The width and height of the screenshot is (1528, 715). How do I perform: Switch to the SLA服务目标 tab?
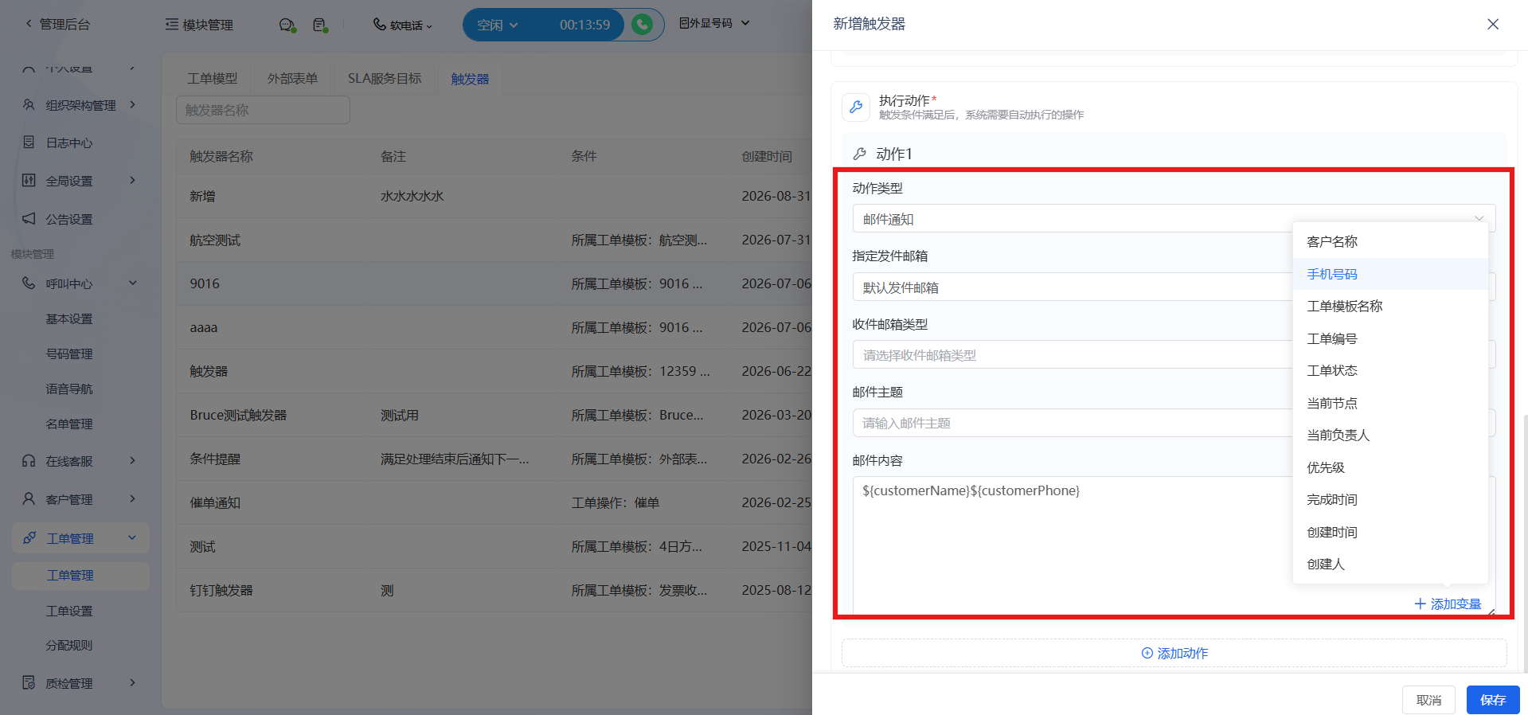[385, 79]
